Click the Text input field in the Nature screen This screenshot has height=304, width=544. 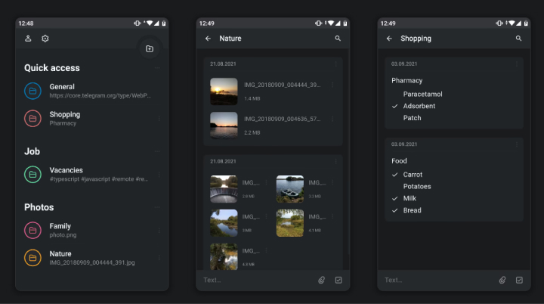249,280
